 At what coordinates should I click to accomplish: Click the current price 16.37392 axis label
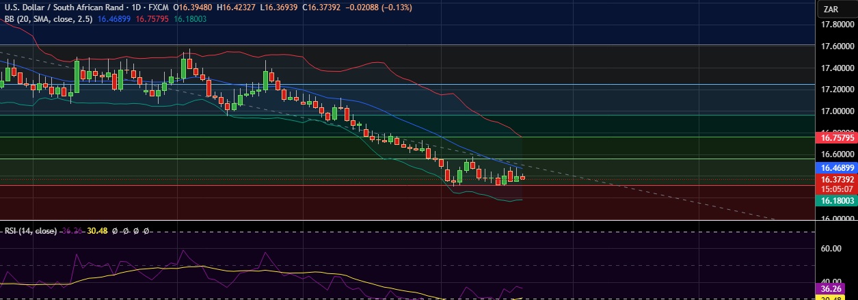837,179
